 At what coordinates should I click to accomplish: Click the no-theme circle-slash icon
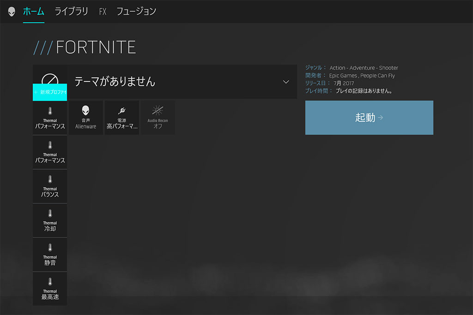(50, 78)
